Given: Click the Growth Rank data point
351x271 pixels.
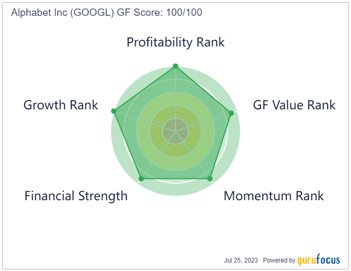Looking at the screenshot, I should (x=114, y=111).
